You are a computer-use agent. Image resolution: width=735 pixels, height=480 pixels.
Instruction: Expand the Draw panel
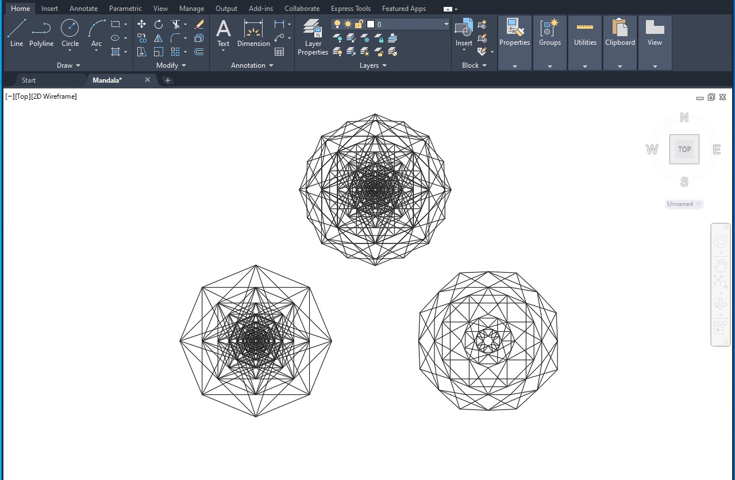pos(68,65)
